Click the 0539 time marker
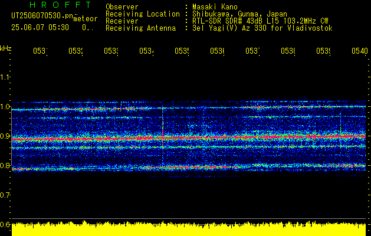The width and height of the screenshot is (371, 236). click(x=323, y=51)
